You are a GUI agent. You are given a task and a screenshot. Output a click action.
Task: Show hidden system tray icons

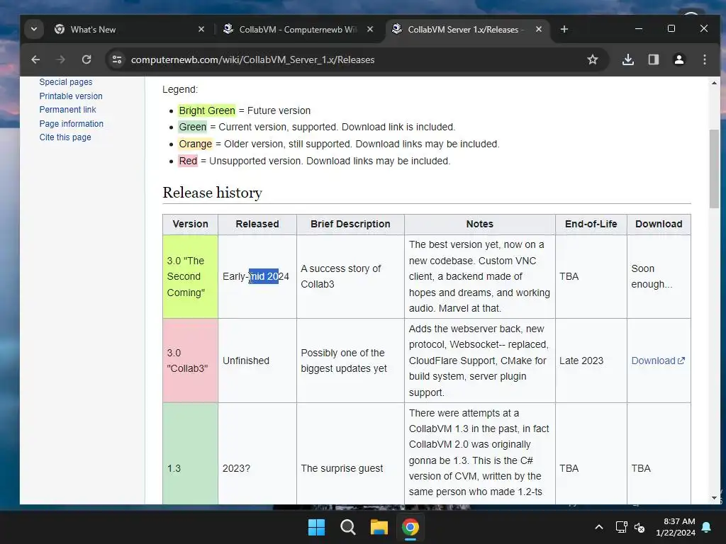598,527
